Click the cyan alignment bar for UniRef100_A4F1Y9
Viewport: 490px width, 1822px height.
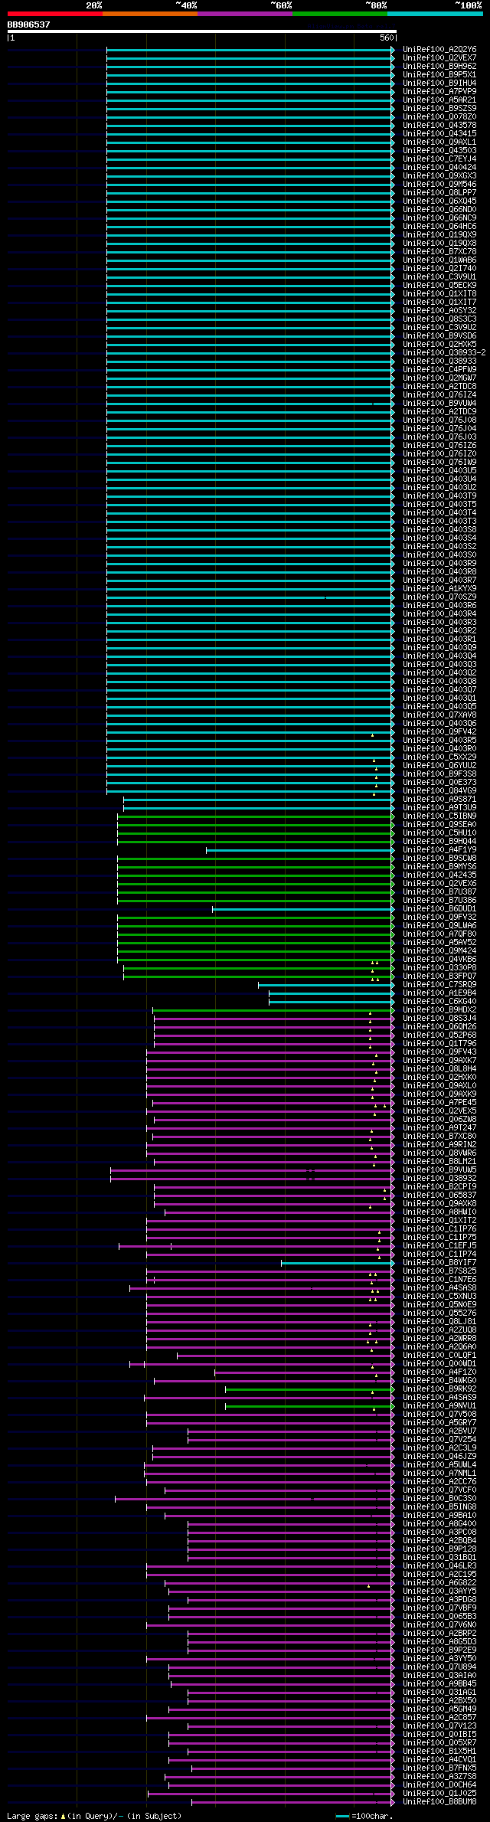point(300,849)
